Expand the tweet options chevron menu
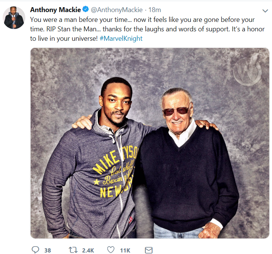The image size is (272, 254). (x=265, y=11)
